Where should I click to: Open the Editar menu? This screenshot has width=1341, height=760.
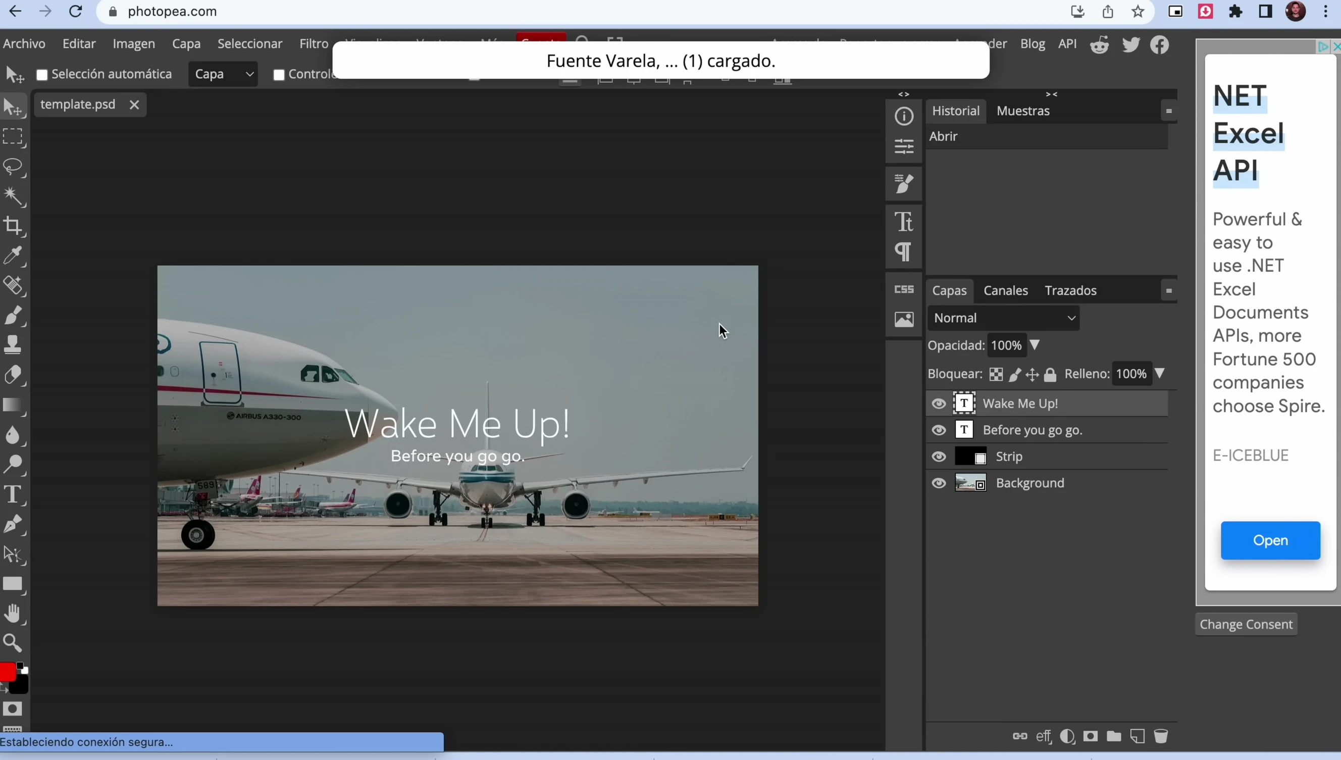pos(79,44)
